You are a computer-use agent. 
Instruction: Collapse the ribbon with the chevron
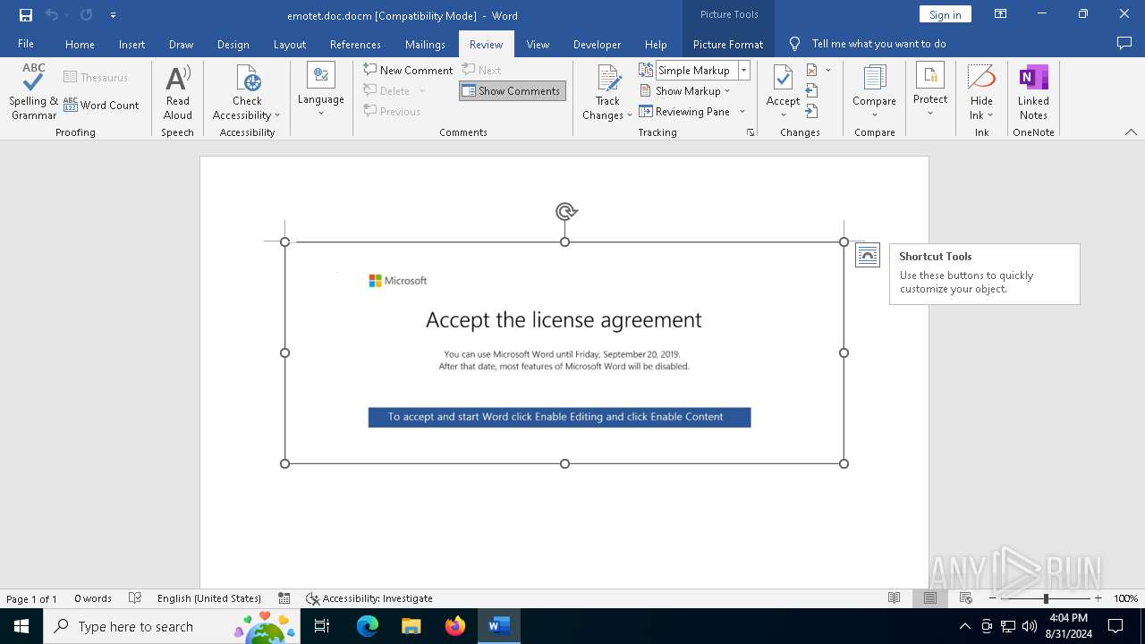[x=1131, y=132]
